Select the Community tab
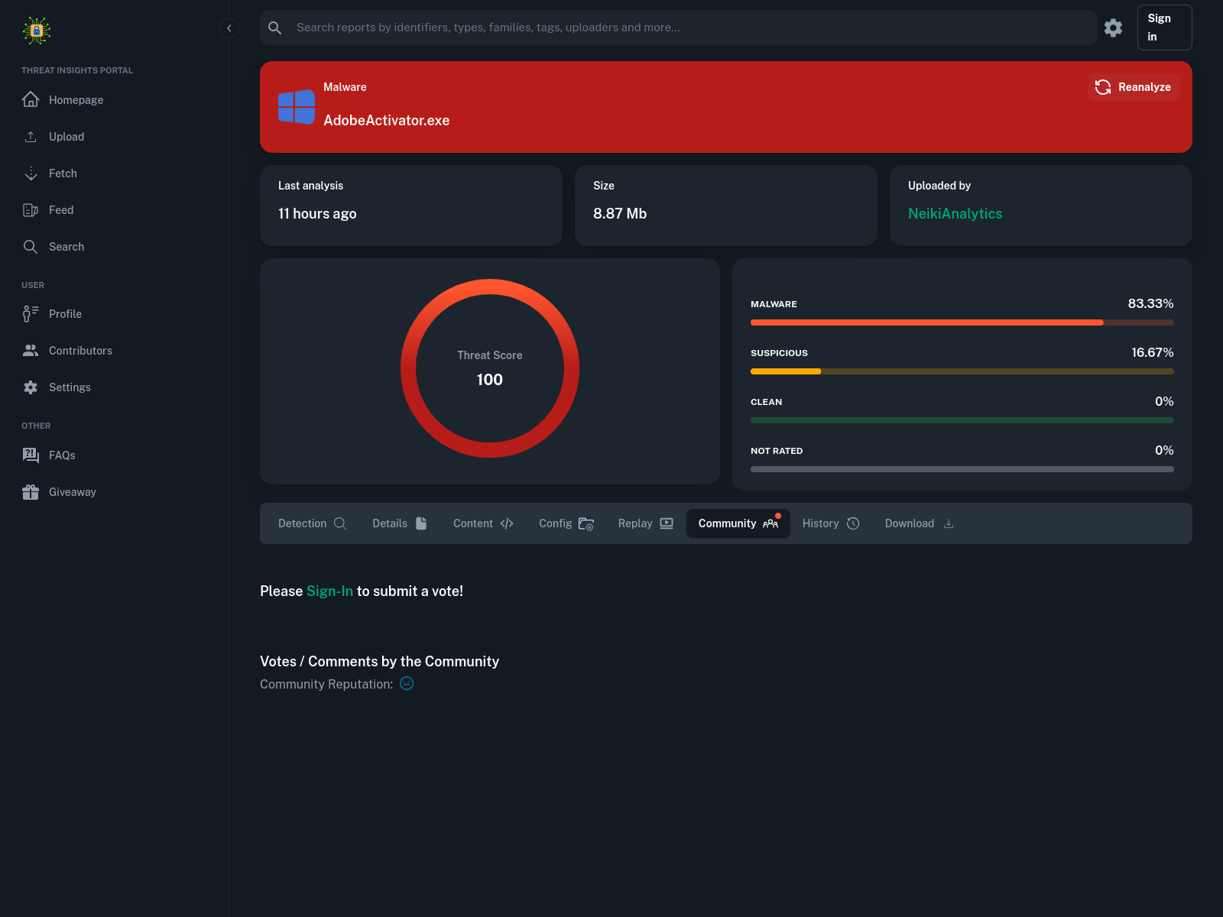Viewport: 1223px width, 917px height. 738,523
